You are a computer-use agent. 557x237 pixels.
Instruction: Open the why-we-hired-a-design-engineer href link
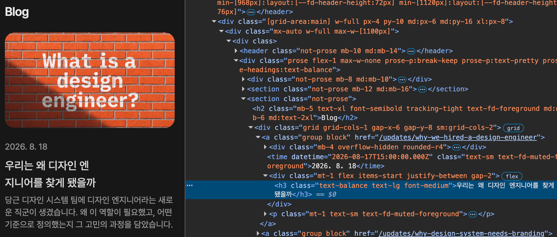pyautogui.click(x=458, y=137)
